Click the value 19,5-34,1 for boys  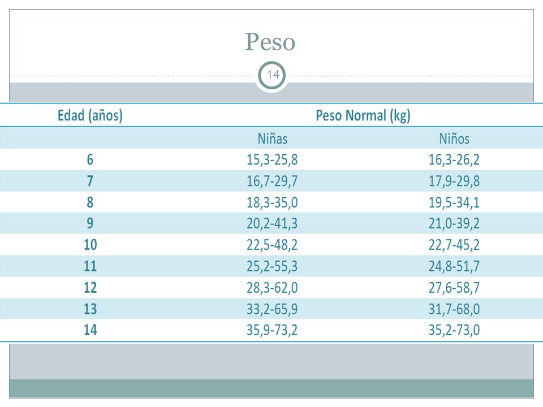coord(454,202)
